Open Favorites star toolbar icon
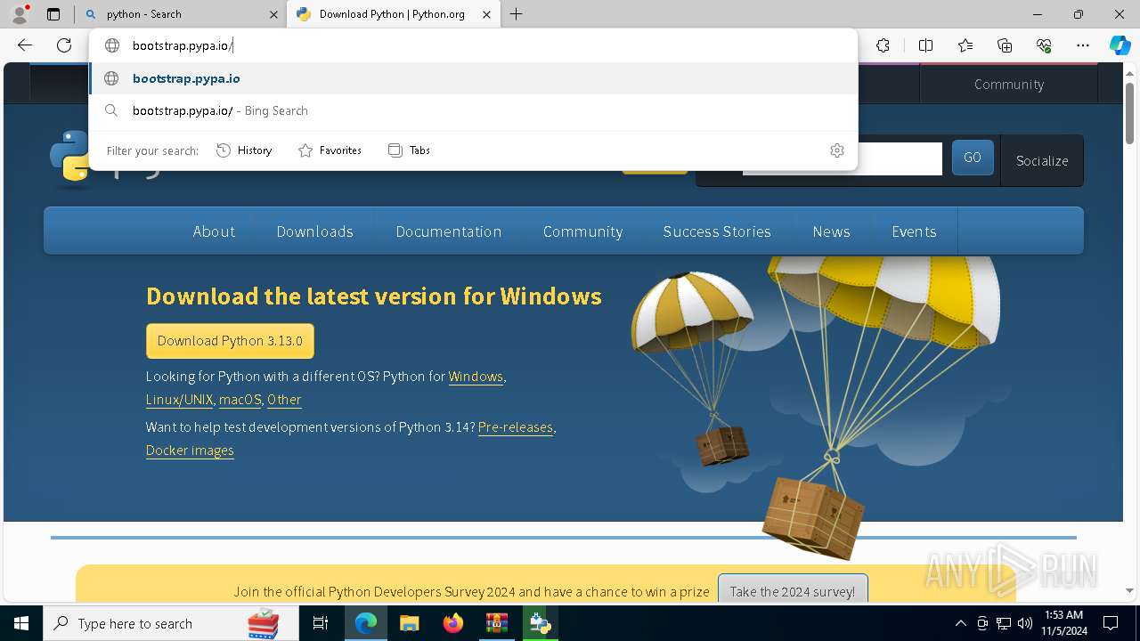The image size is (1140, 641). [965, 45]
